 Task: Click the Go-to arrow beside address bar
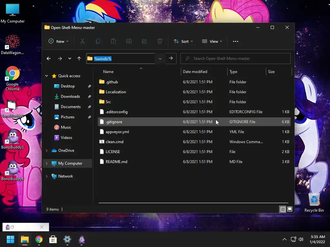[171, 59]
